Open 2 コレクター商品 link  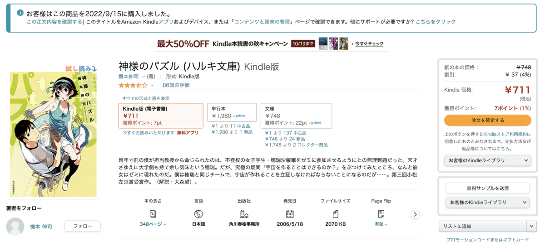point(310,145)
